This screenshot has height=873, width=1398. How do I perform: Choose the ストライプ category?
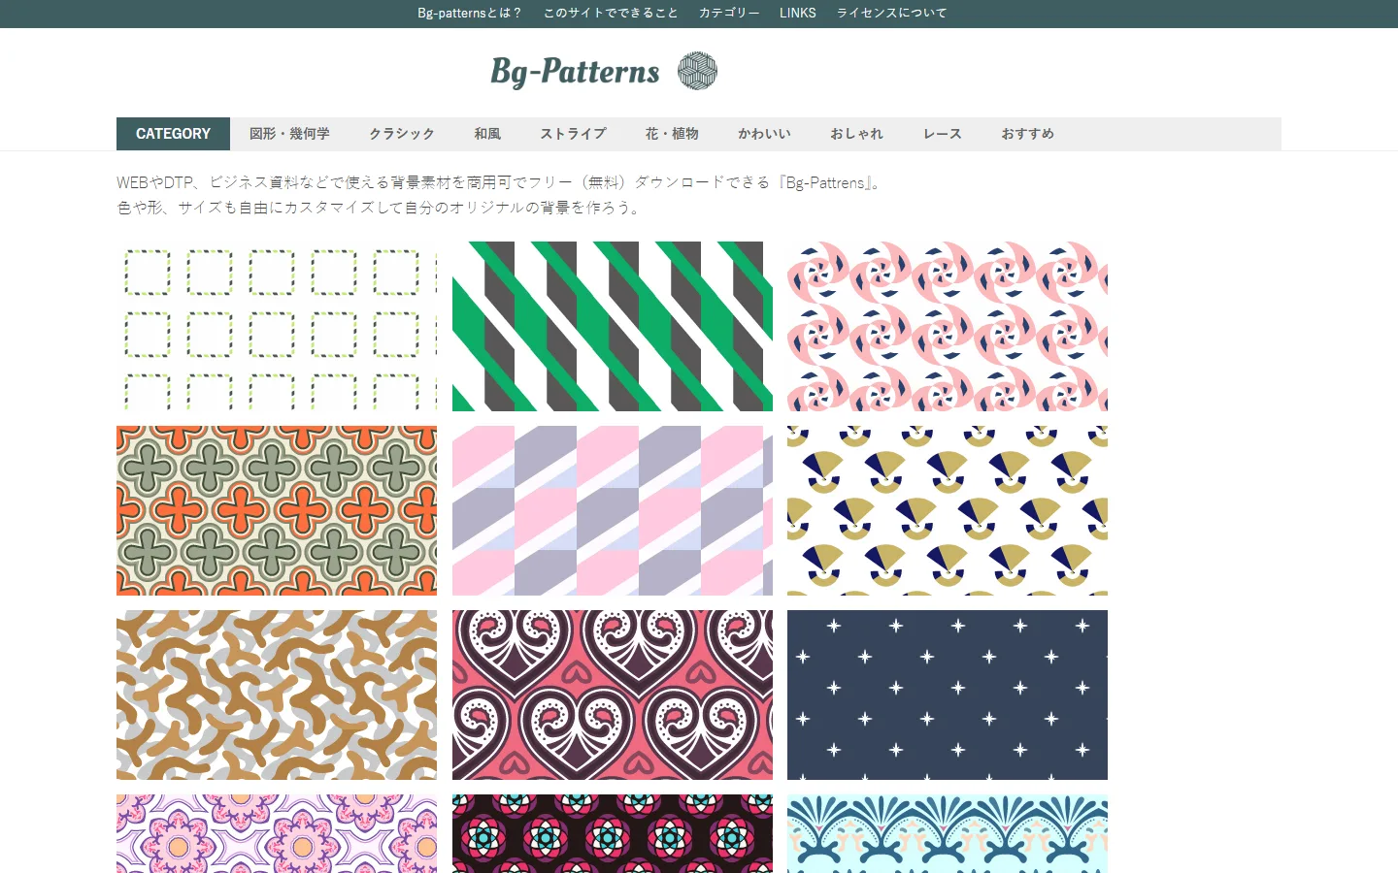click(573, 134)
